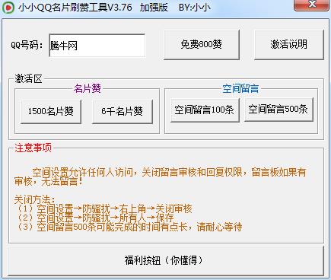Click the window title 小小QQ名片刷赞工具V3.76

75,8
